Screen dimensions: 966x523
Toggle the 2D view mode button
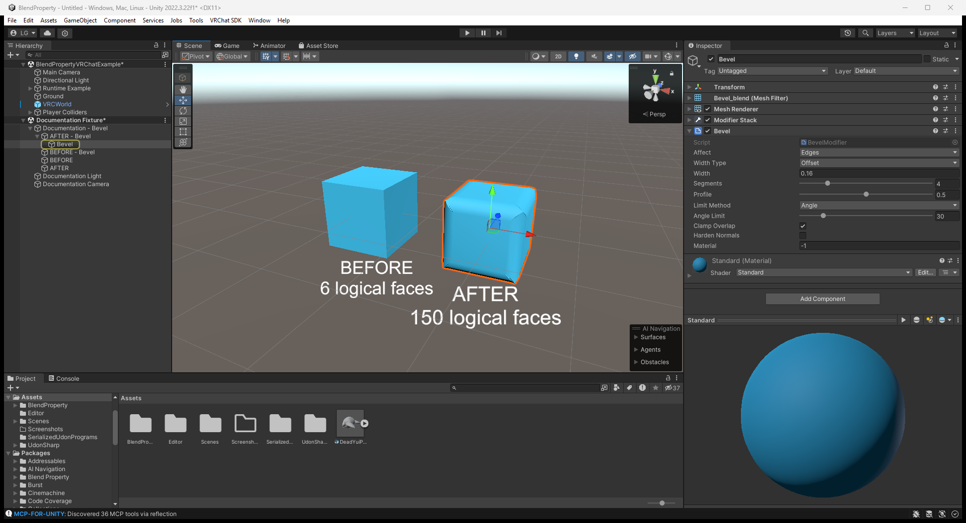click(558, 56)
